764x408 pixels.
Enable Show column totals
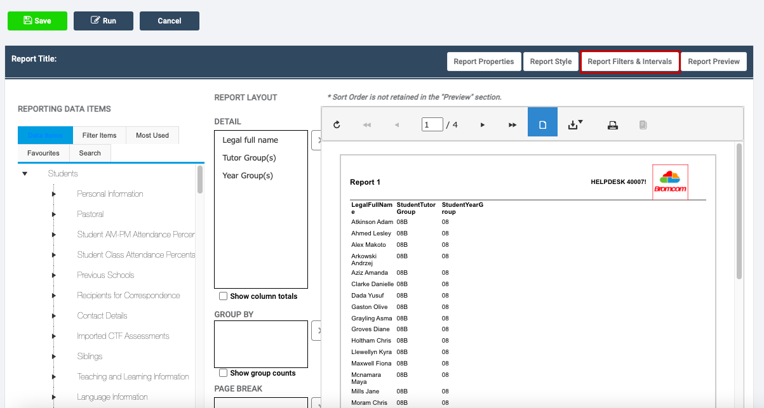coord(223,296)
